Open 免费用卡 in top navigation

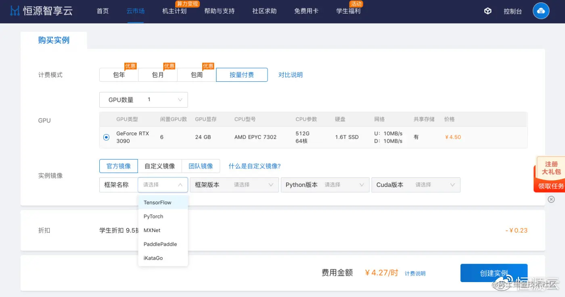tap(306, 11)
